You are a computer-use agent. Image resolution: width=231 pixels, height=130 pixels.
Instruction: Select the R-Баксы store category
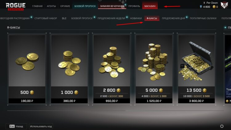152,18
